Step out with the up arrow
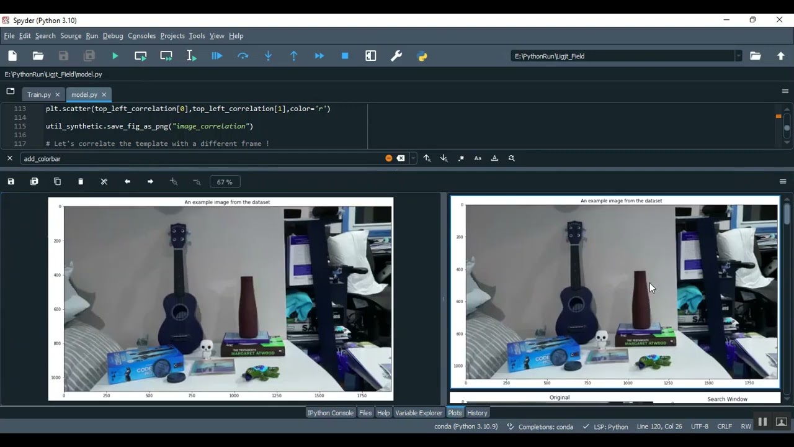This screenshot has width=794, height=447. pyautogui.click(x=294, y=56)
